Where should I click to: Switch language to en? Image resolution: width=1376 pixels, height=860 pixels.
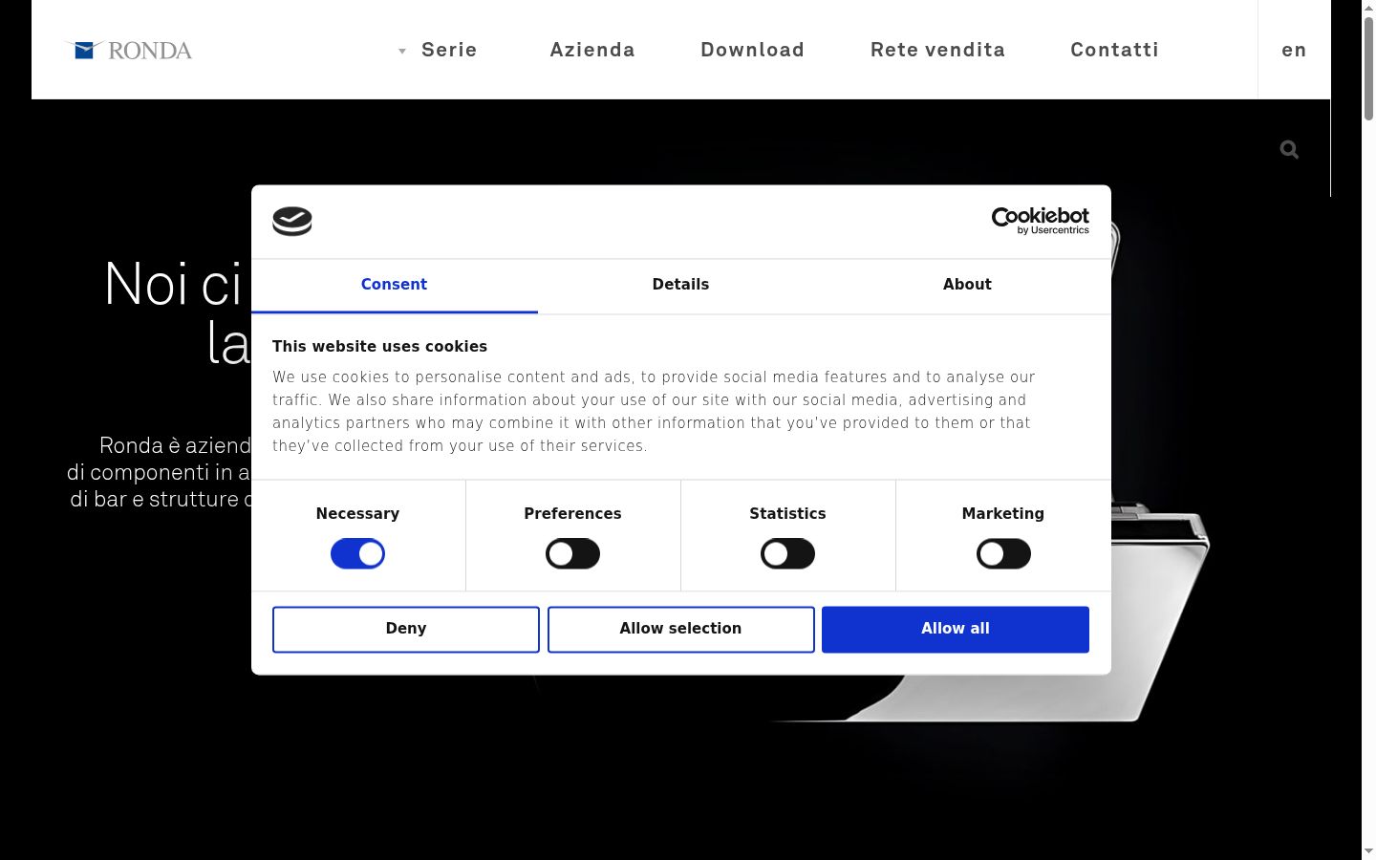pyautogui.click(x=1294, y=50)
